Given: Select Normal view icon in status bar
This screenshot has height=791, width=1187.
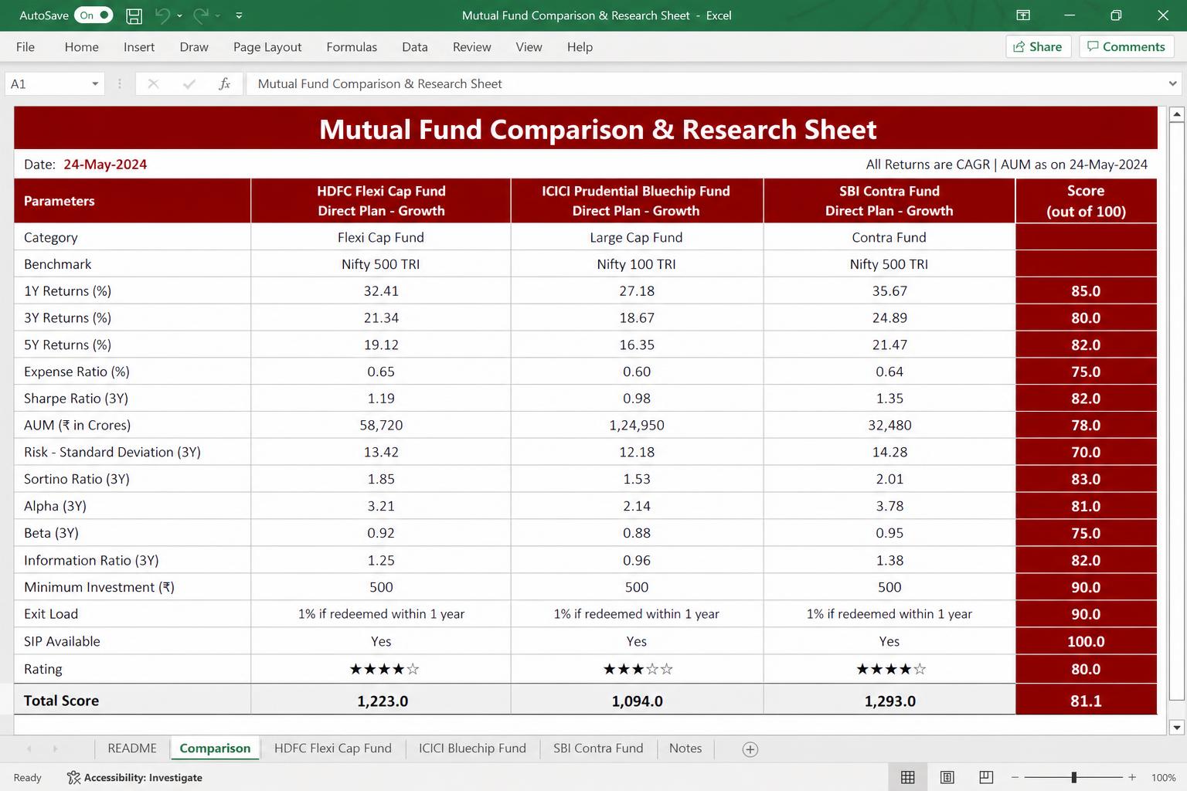Looking at the screenshot, I should 908,777.
